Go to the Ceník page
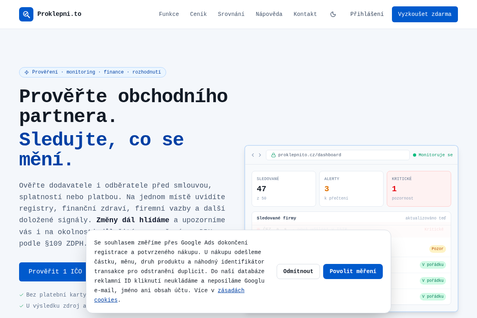 click(x=198, y=14)
